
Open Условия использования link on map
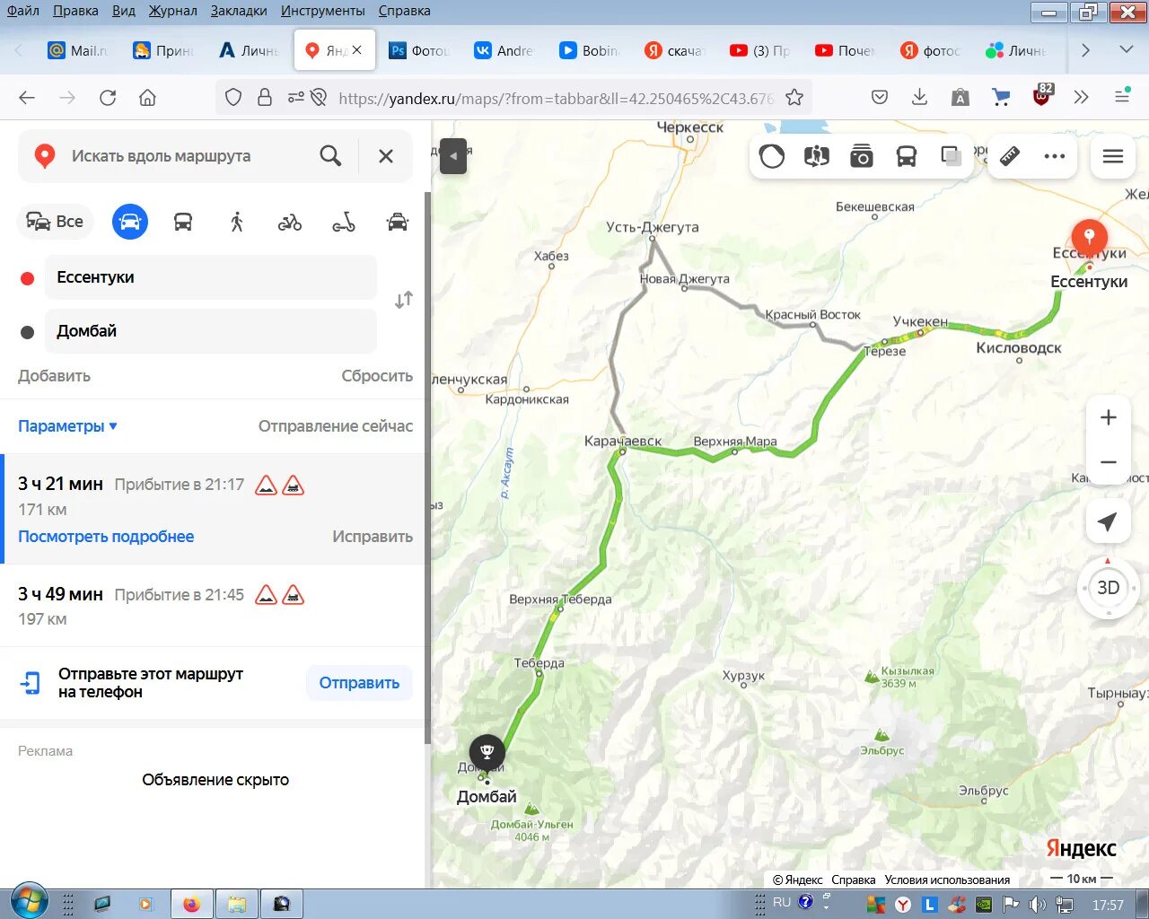tap(947, 880)
